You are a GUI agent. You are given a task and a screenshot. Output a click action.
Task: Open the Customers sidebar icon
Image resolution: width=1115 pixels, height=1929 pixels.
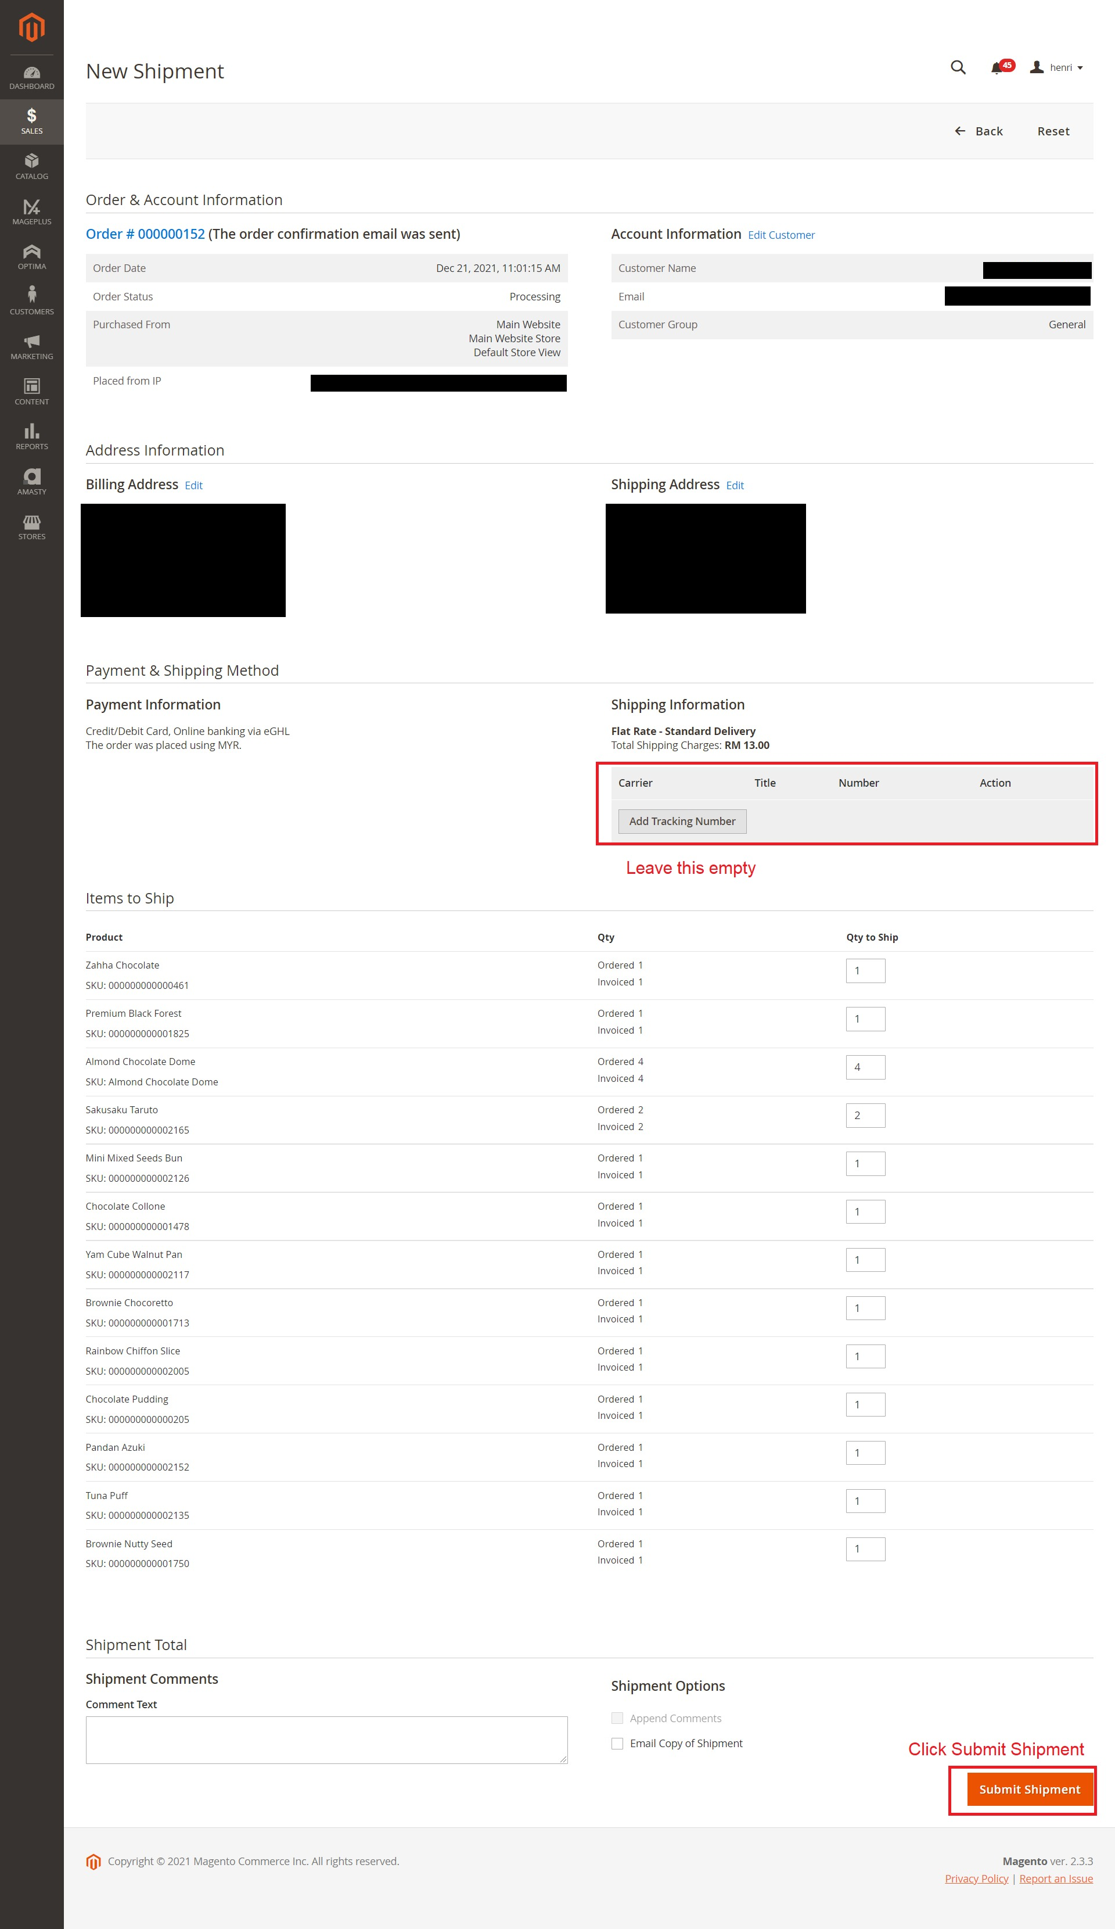tap(31, 301)
